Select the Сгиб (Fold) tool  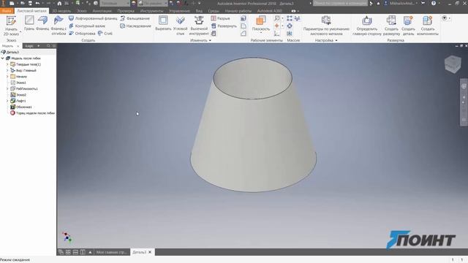105,34
